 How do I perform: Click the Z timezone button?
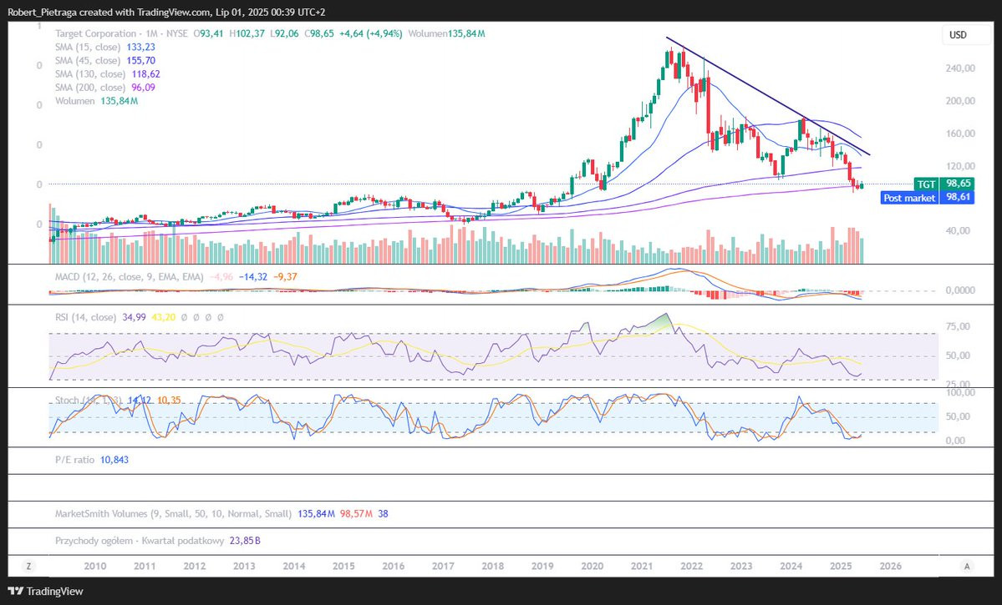point(28,566)
